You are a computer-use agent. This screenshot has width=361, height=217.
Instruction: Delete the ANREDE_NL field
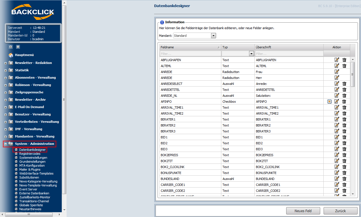[x=344, y=95]
